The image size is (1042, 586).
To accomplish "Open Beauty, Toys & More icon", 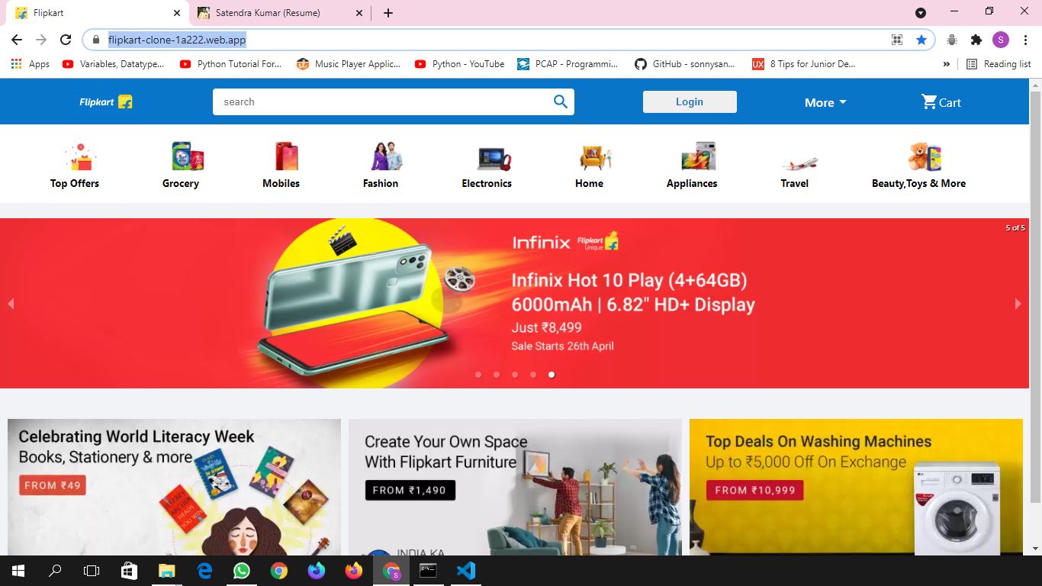I will tap(924, 156).
